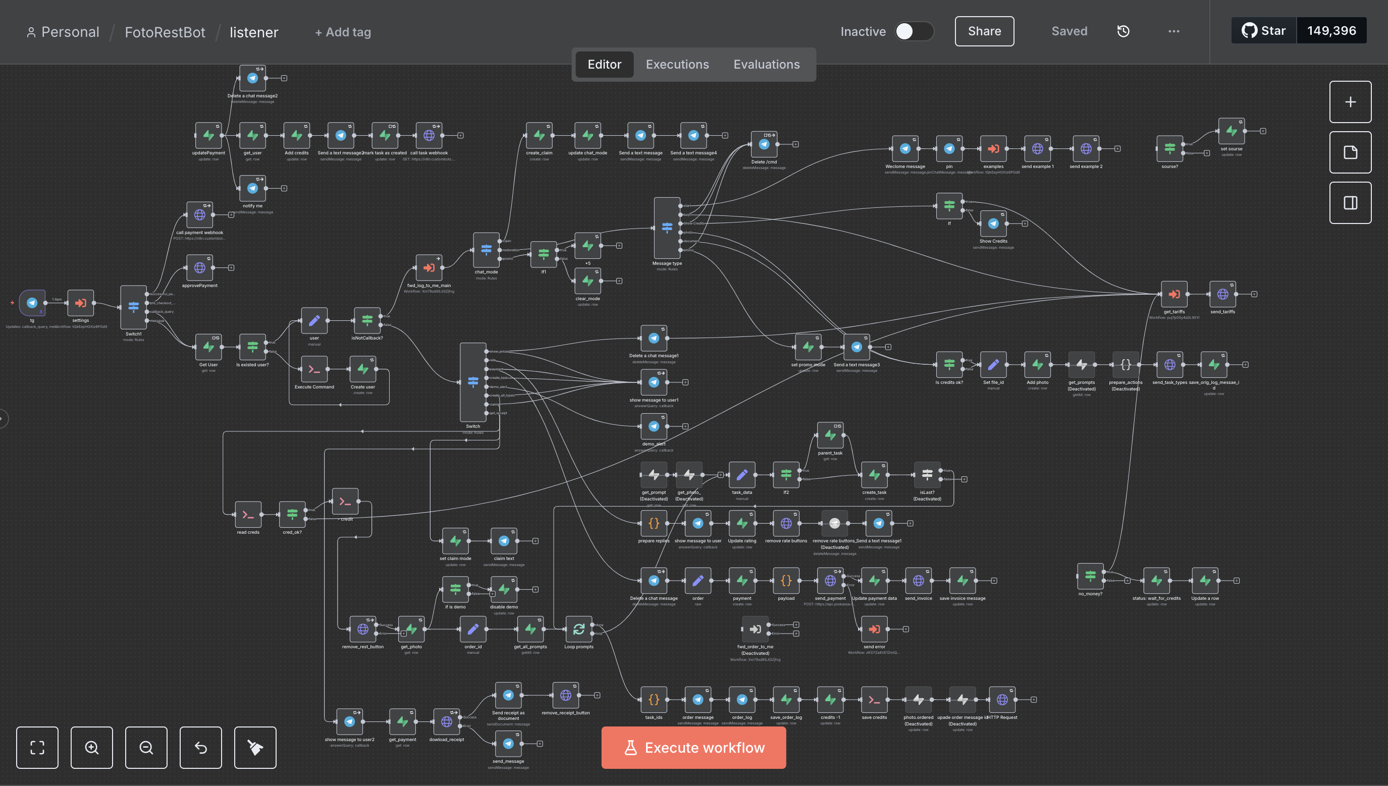
Task: Click the zoom out magnifier icon
Action: [x=146, y=747]
